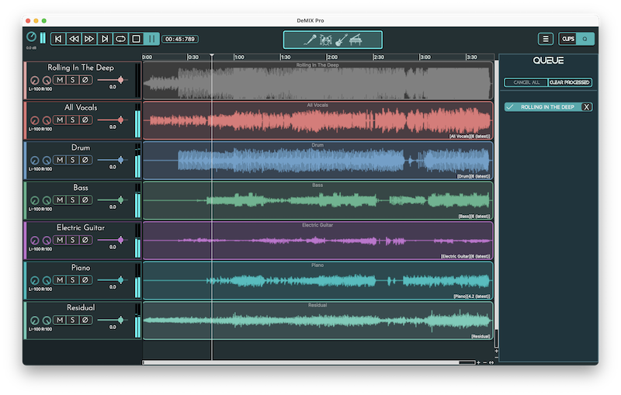The width and height of the screenshot is (621, 395).
Task: Remove Rolling In The Deep from queue
Action: tap(587, 107)
